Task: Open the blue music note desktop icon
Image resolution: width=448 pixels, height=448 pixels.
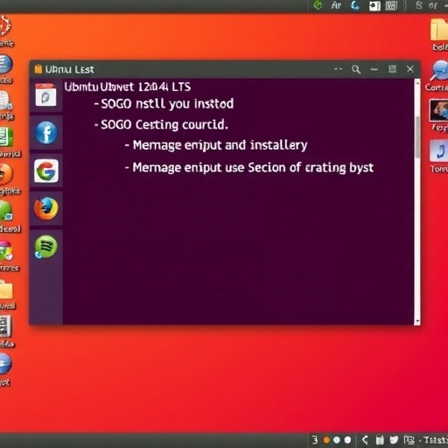Action: [x=439, y=151]
